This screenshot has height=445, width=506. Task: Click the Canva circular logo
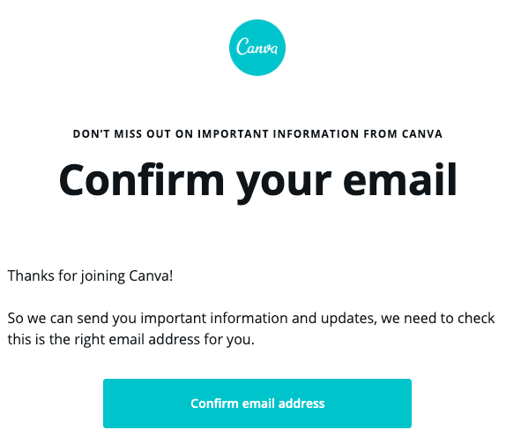[257, 48]
